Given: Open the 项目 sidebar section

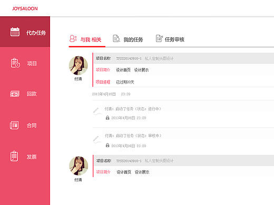Looking at the screenshot, I should tap(32, 64).
